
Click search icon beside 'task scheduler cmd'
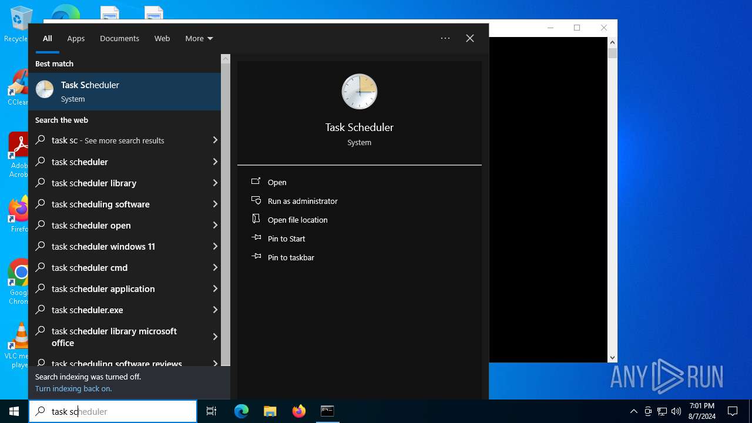click(41, 267)
